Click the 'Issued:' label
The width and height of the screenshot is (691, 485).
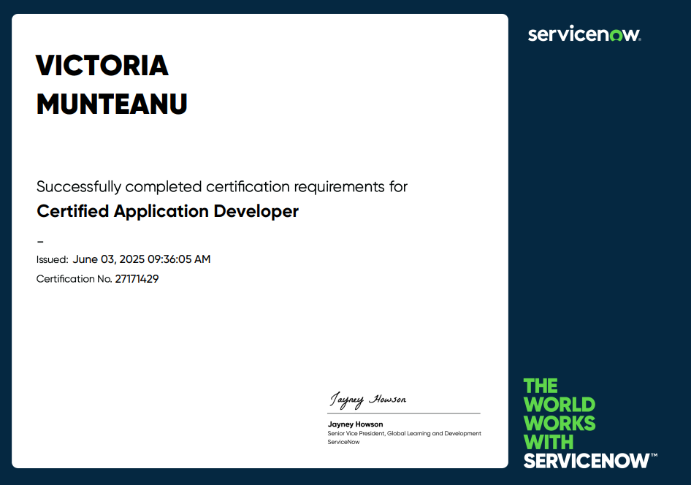click(53, 259)
